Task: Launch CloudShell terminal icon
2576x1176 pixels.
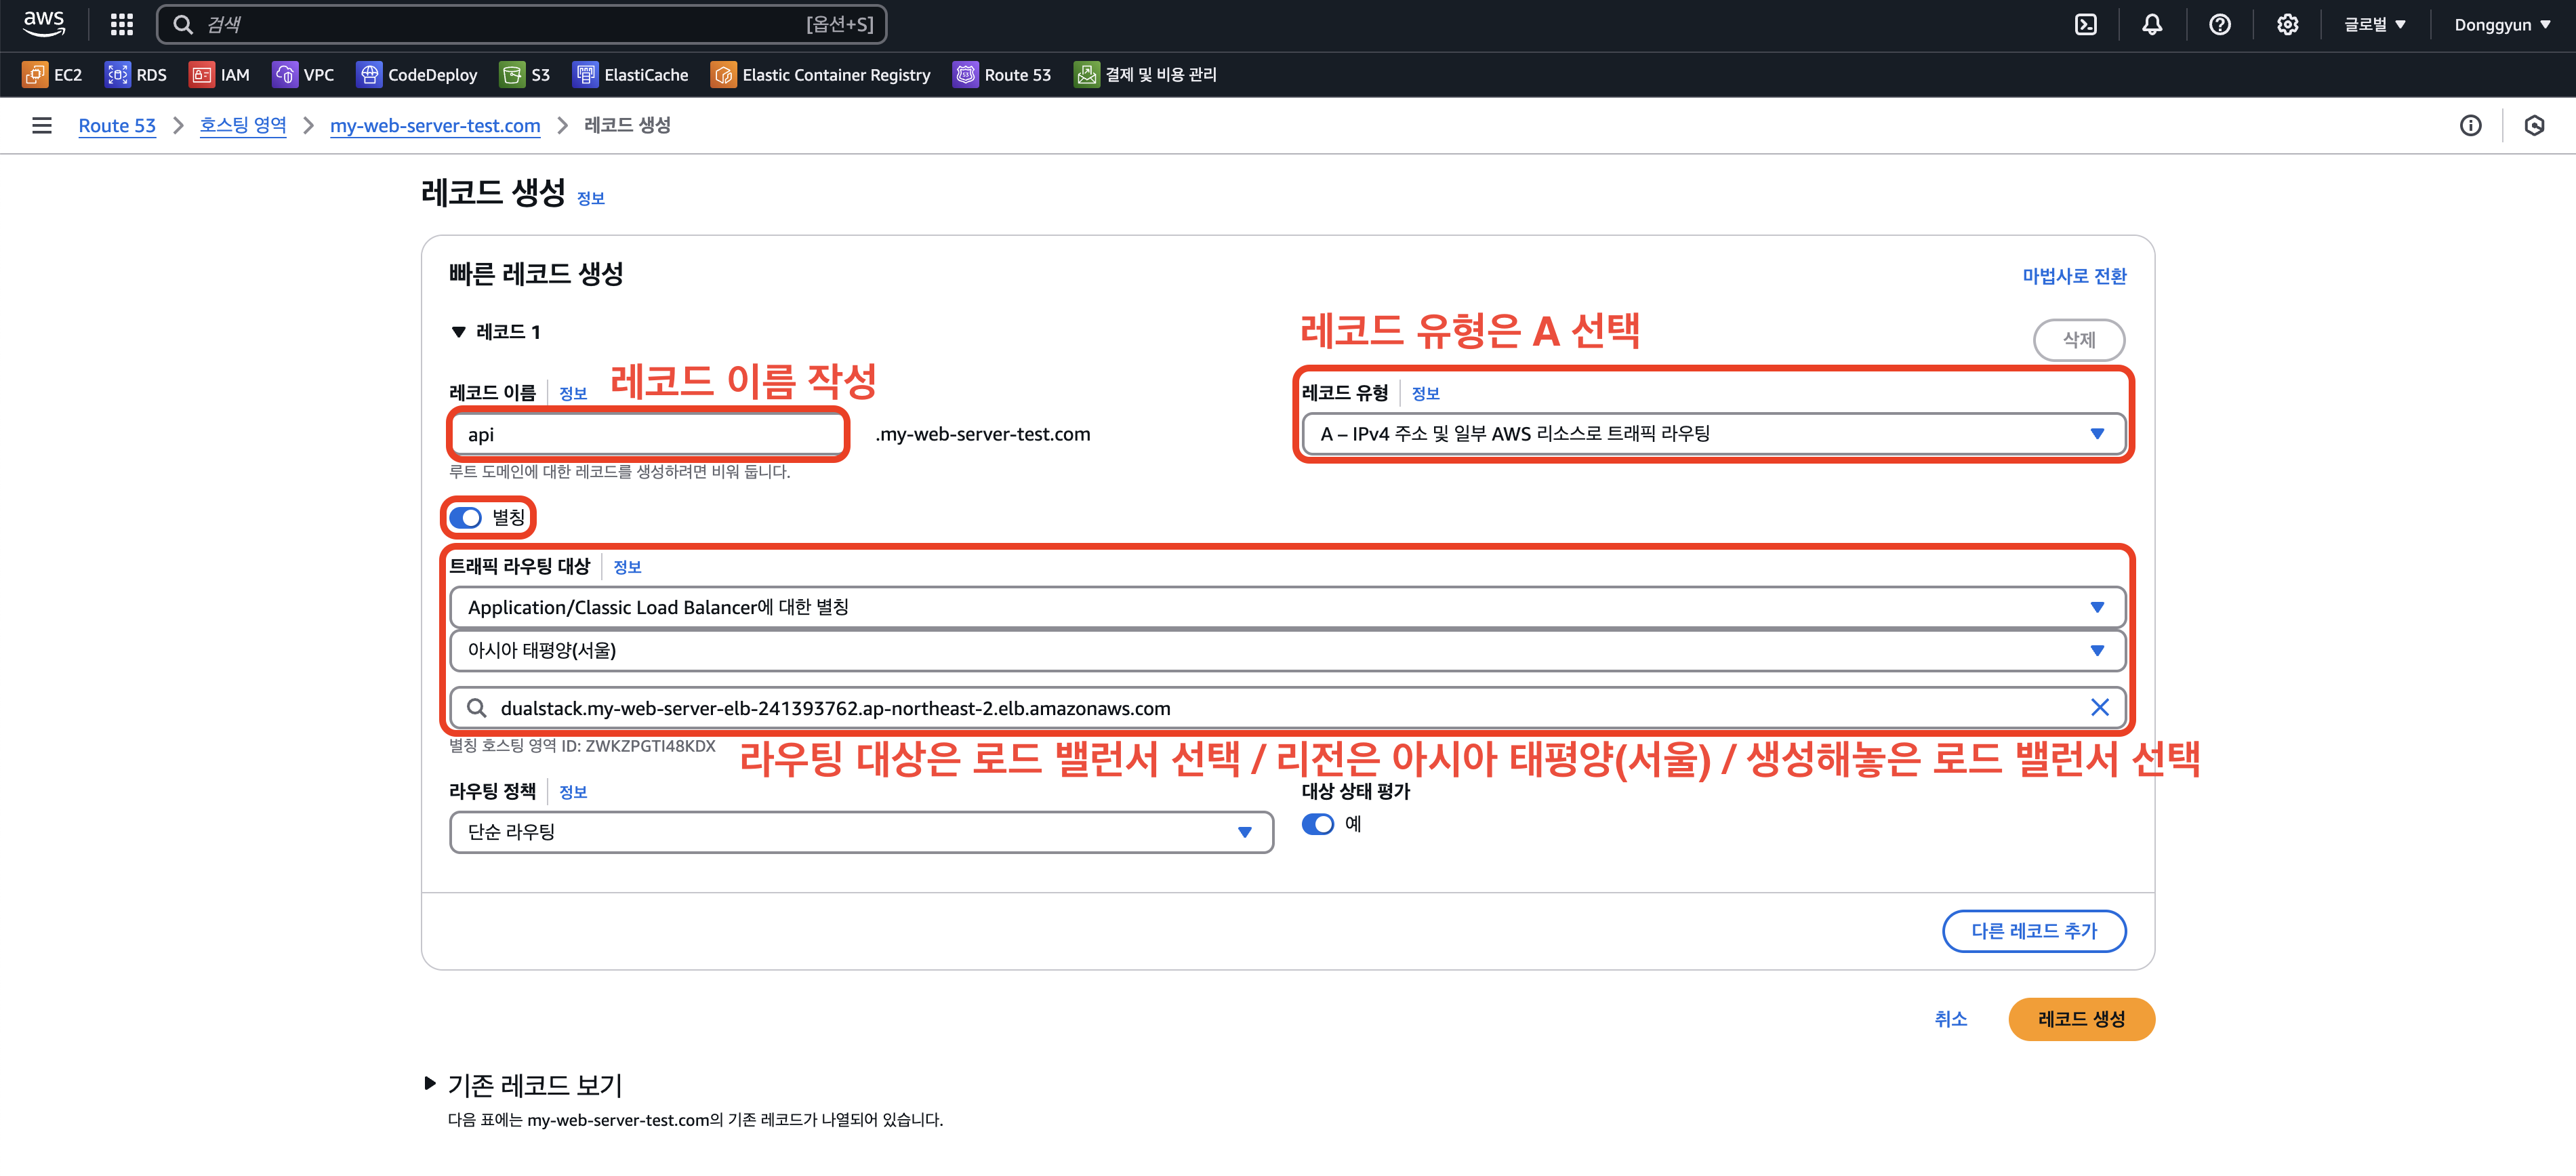Action: pyautogui.click(x=2085, y=25)
